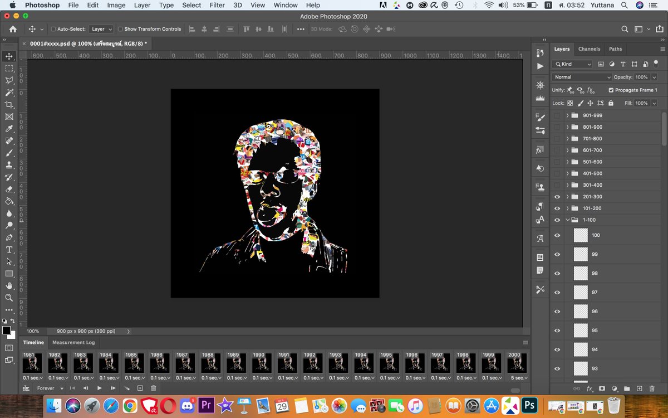
Task: Select the Crop tool
Action: tap(9, 105)
